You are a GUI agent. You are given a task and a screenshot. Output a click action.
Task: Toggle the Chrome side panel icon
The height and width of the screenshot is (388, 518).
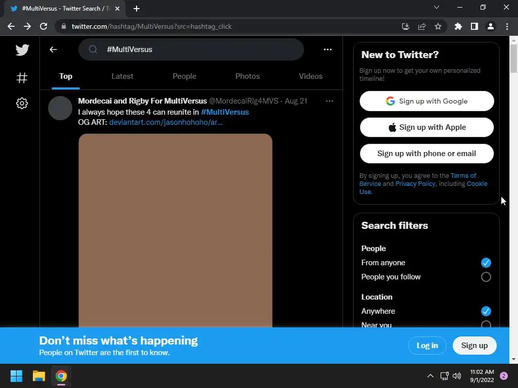(474, 26)
